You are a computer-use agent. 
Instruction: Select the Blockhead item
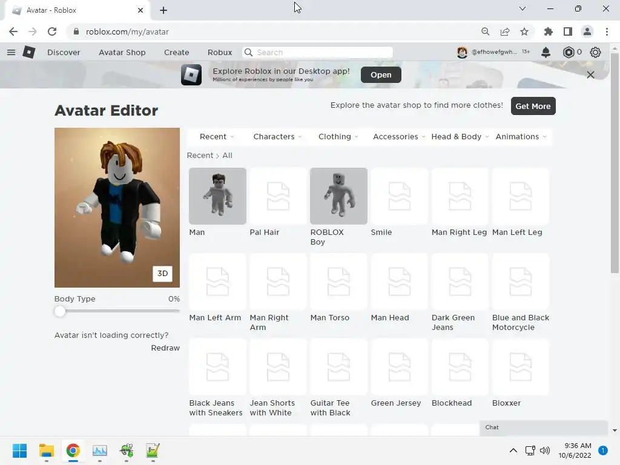(x=460, y=367)
